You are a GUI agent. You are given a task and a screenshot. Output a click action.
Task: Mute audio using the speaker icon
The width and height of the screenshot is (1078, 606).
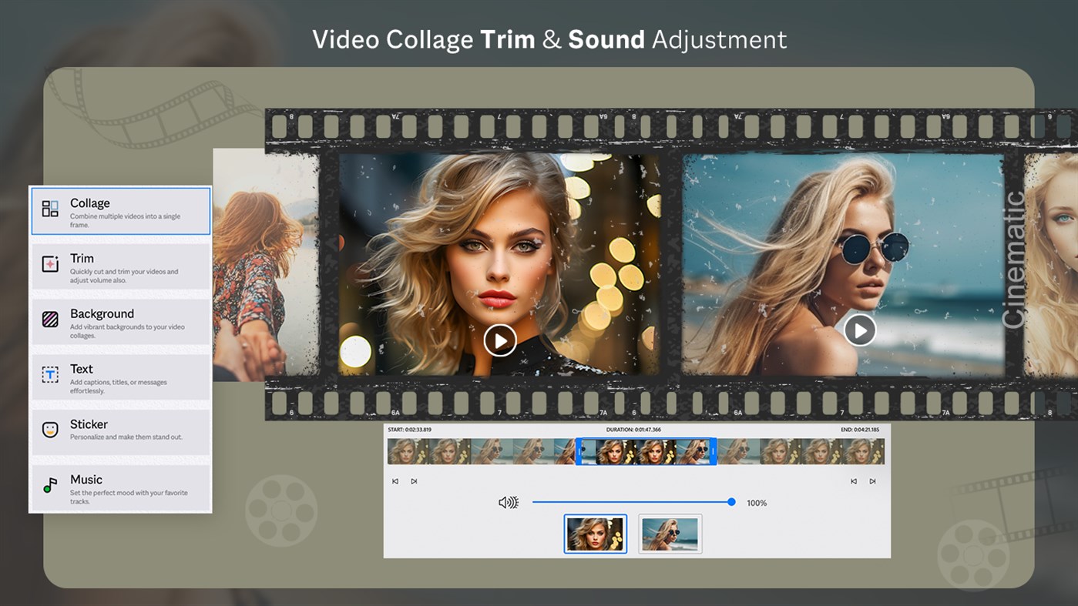(x=509, y=501)
